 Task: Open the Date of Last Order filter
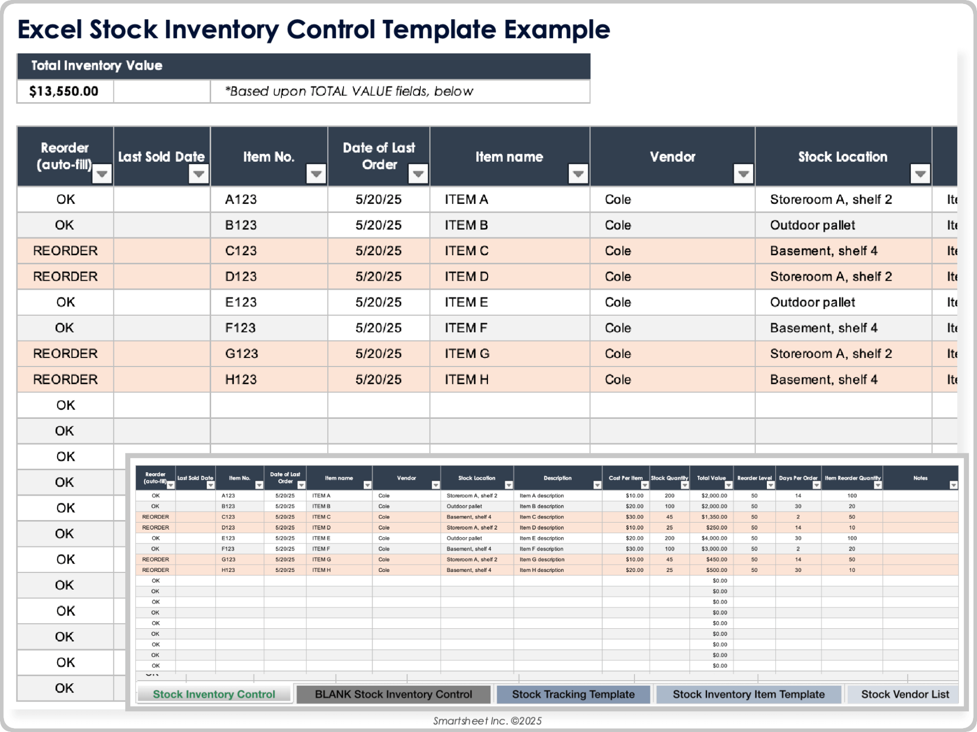pos(418,173)
